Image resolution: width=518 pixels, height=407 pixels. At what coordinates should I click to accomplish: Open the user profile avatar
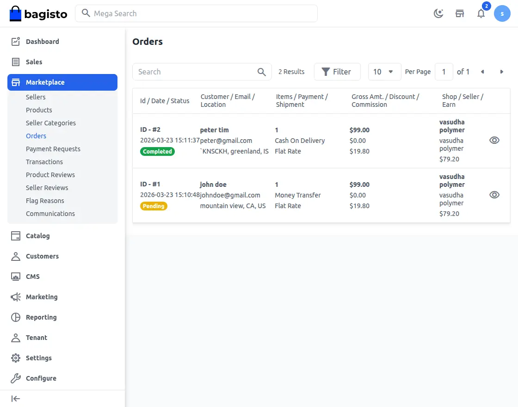(502, 13)
